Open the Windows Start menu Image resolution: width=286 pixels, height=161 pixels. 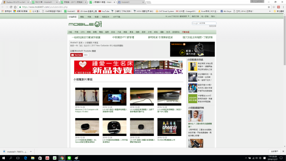click(x=3, y=158)
